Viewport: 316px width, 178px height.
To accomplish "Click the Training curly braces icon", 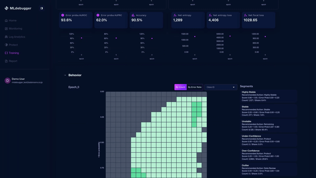I will (6, 53).
